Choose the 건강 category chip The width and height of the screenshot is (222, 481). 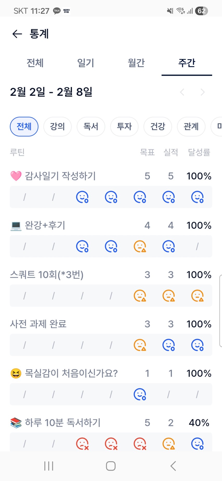pos(158,127)
